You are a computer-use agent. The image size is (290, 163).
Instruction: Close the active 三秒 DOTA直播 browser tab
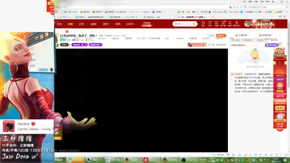pyautogui.click(x=209, y=17)
